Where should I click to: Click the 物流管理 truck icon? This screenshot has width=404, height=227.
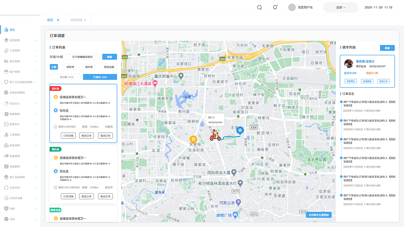coord(6,156)
